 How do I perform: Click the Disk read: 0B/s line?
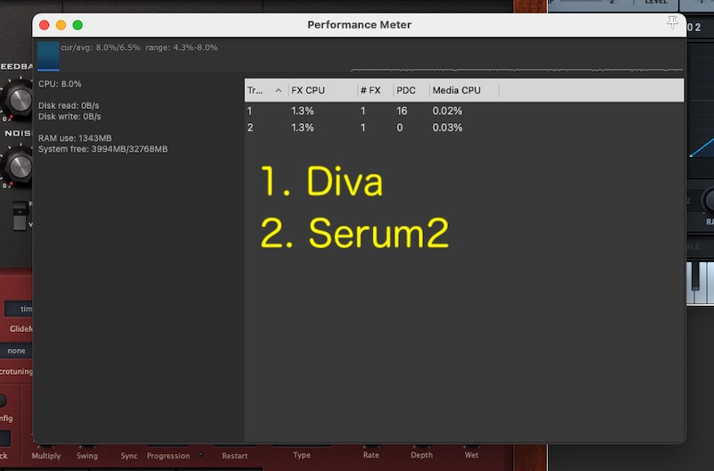[x=69, y=105]
